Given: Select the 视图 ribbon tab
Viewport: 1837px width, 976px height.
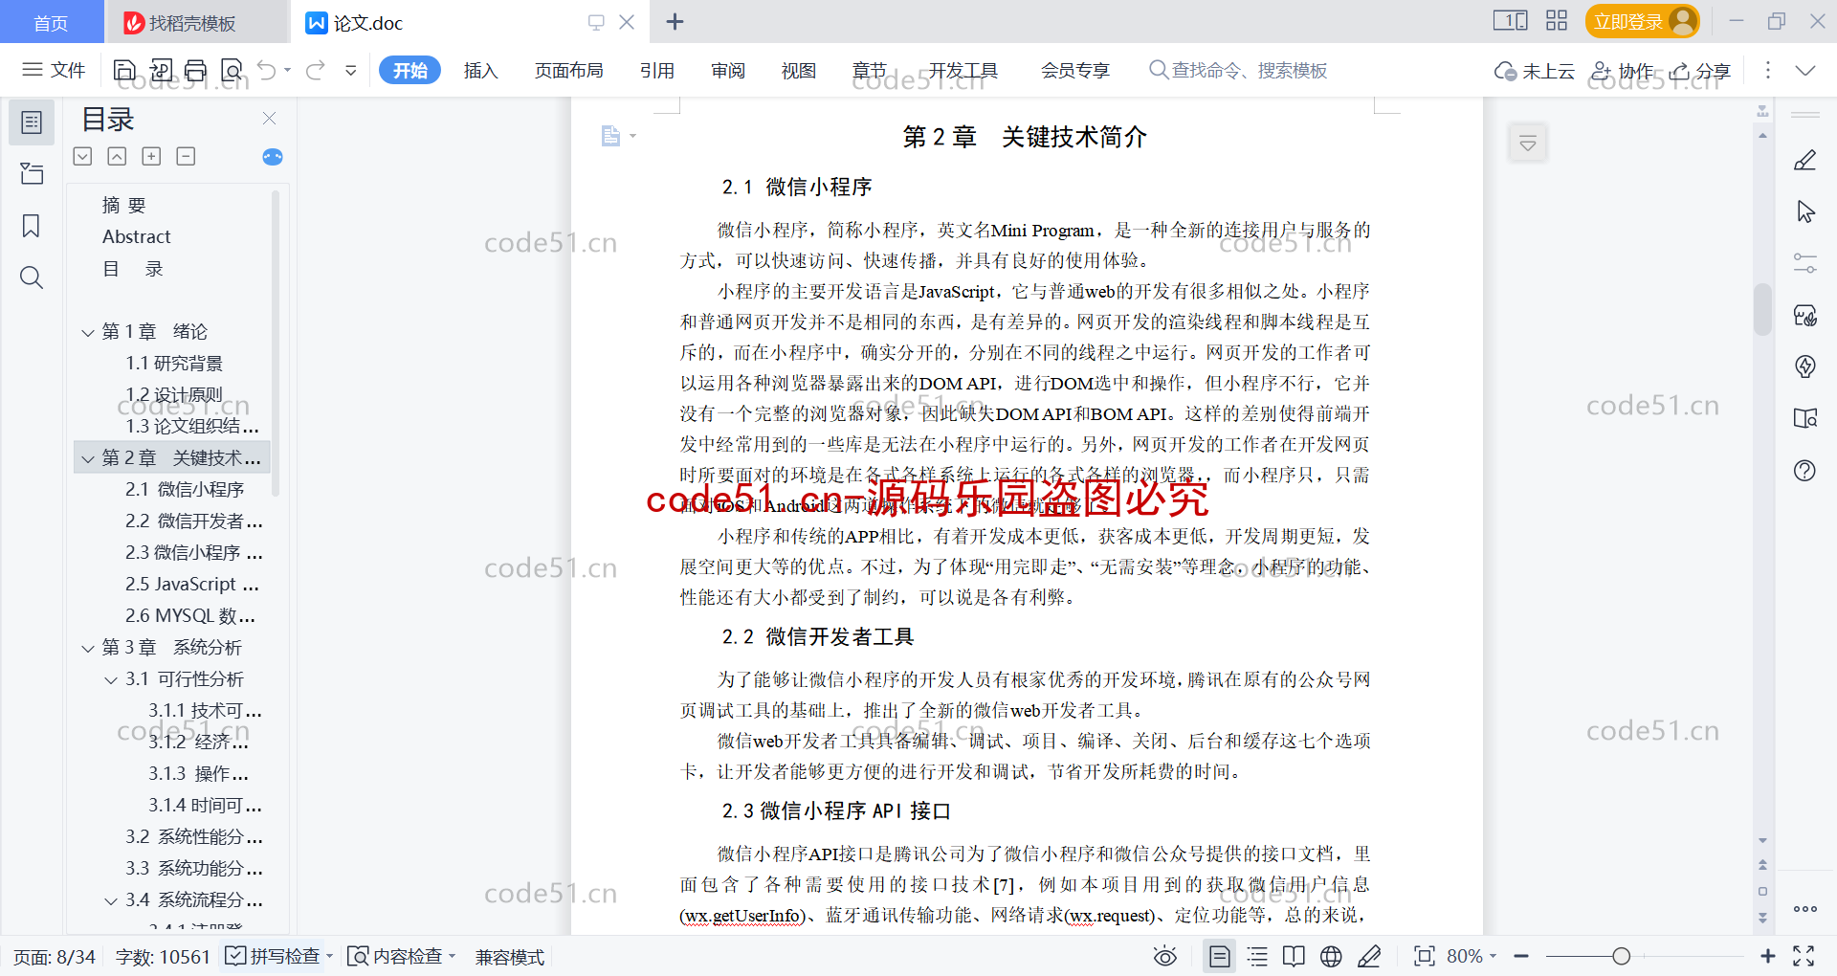Looking at the screenshot, I should tap(799, 70).
